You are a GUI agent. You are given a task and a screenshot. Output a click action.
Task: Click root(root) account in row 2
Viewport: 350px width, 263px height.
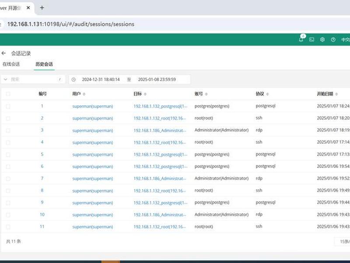pyautogui.click(x=204, y=118)
